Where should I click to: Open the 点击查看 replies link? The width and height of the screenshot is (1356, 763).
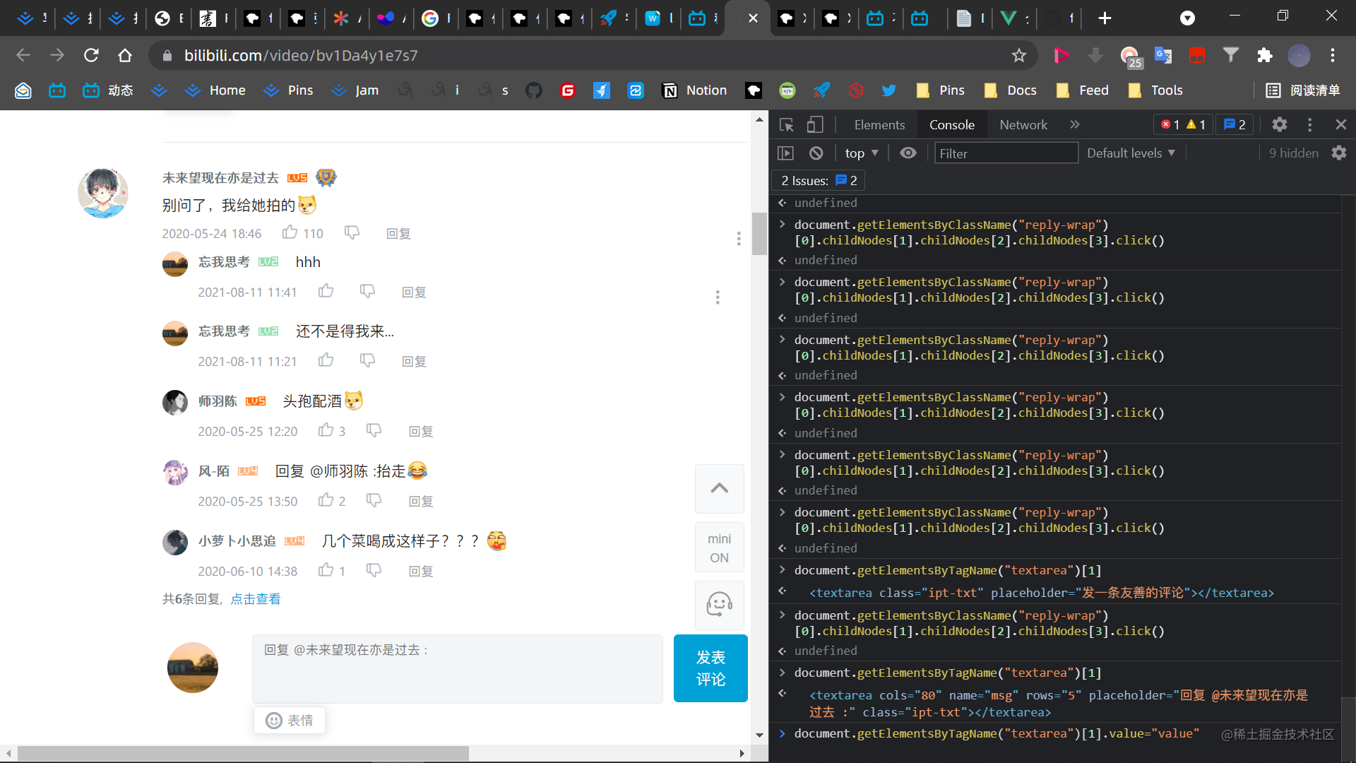[x=256, y=599]
